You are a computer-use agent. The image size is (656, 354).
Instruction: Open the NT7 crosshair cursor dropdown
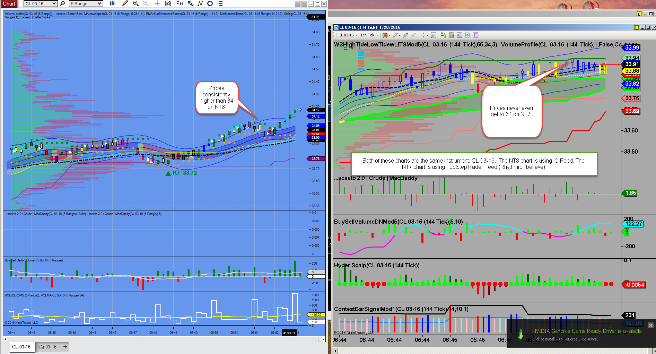(x=424, y=35)
